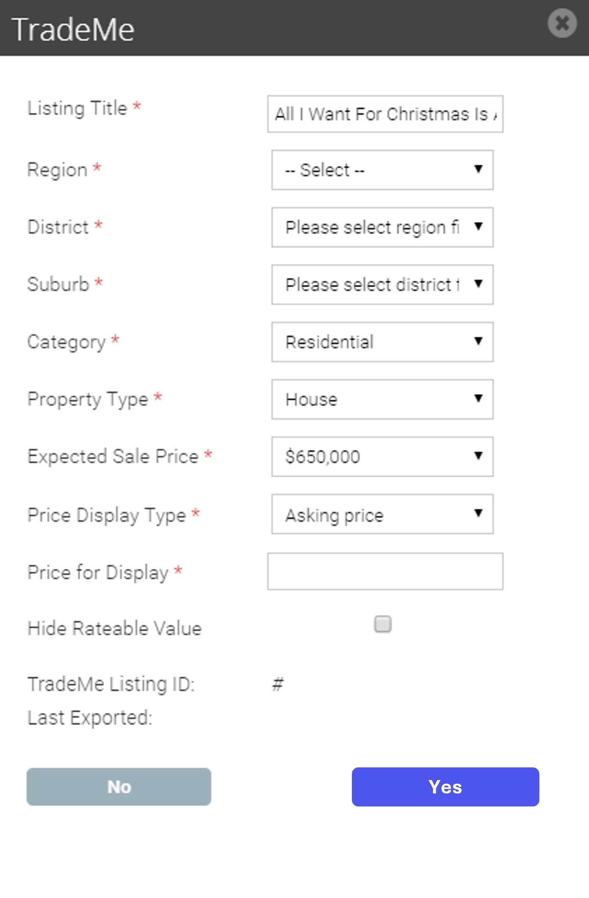
Task: Click the Region dropdown arrow icon
Action: (478, 168)
